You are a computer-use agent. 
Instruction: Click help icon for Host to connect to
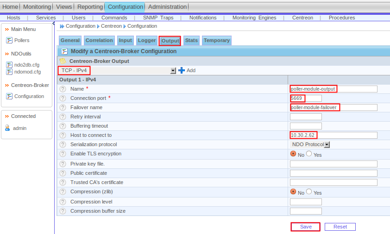63,135
